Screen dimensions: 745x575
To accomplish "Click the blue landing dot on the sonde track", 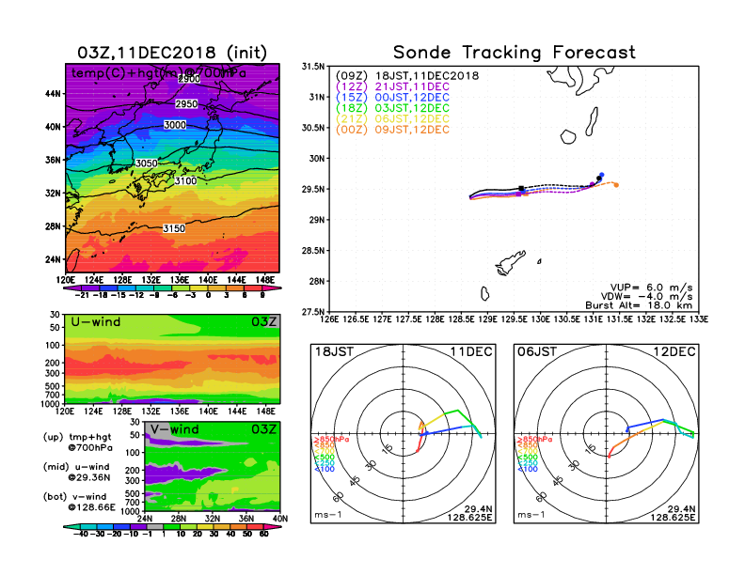I will point(601,175).
